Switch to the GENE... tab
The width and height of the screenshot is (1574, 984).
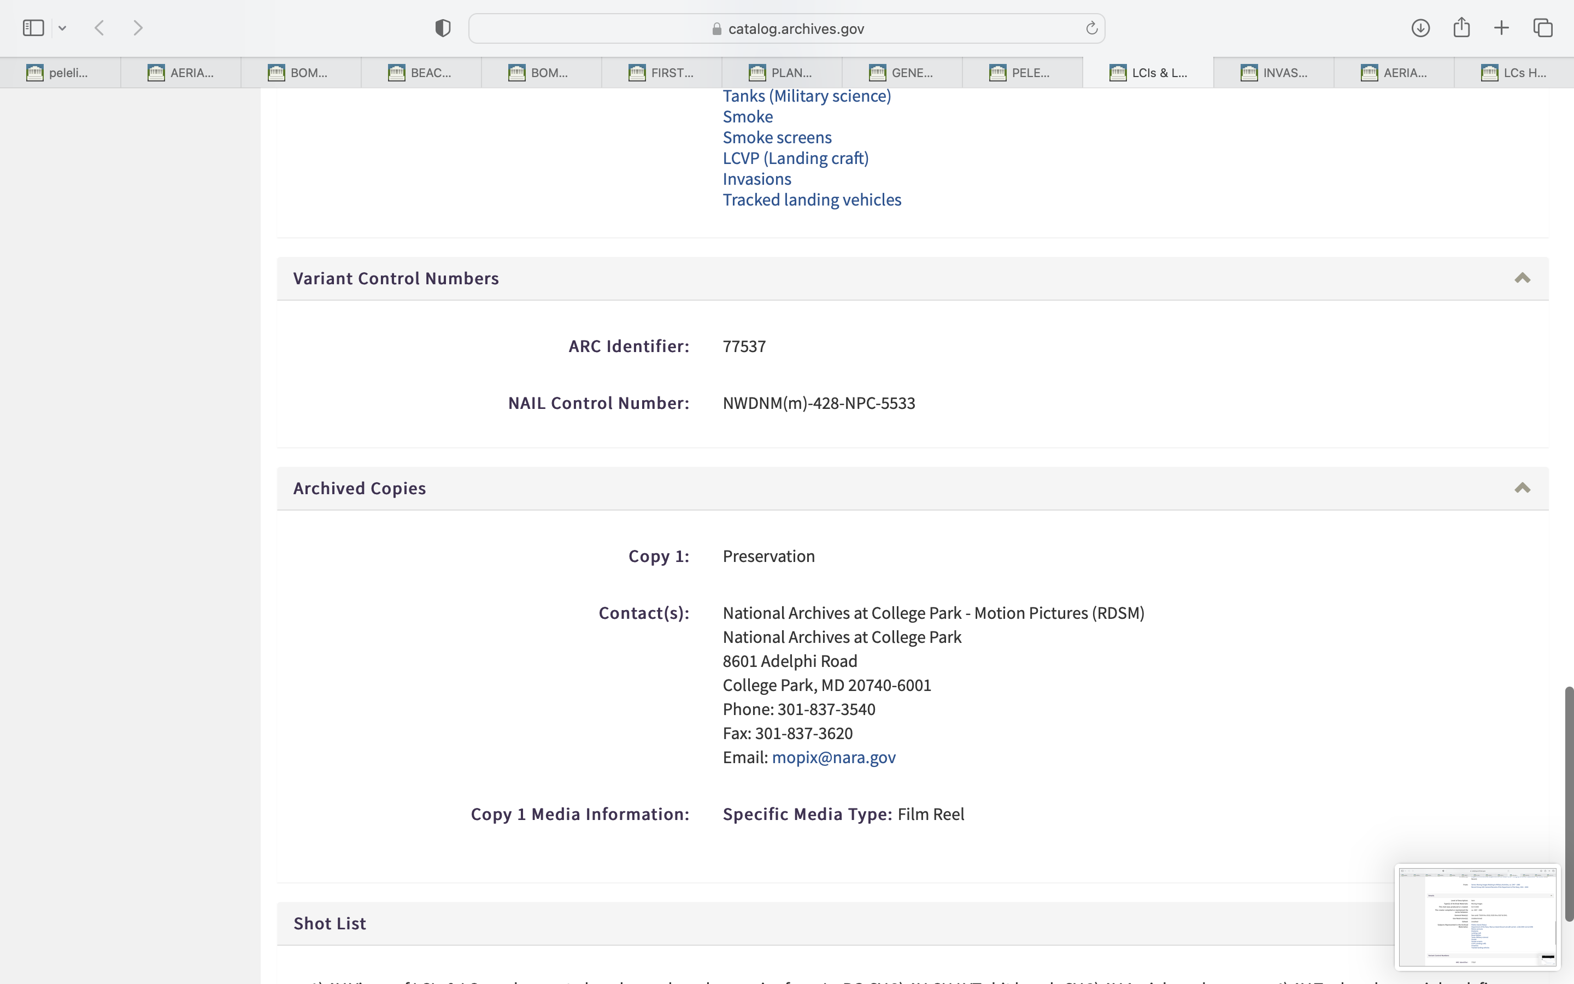coord(901,72)
